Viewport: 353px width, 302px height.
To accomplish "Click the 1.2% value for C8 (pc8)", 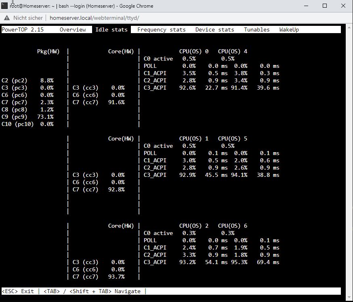I will pos(47,109).
